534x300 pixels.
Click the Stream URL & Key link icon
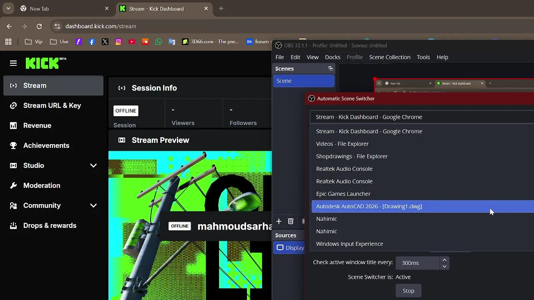tap(13, 105)
